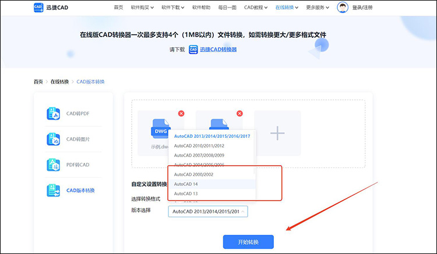437x254 pixels.
Task: Open 每日一图 page
Action: coord(227,8)
